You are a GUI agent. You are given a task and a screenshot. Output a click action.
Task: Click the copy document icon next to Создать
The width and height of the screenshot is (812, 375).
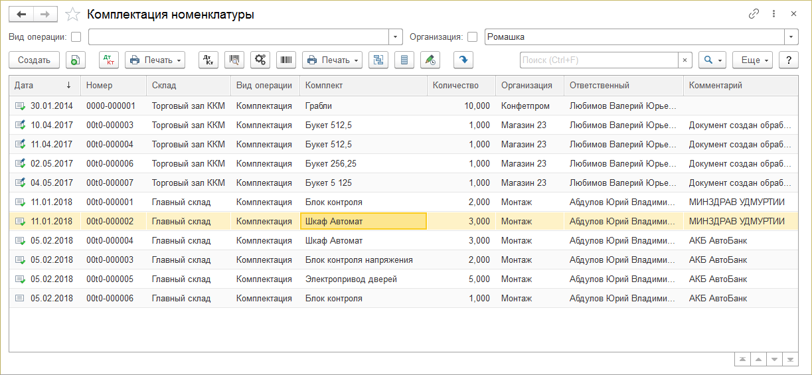coord(76,60)
